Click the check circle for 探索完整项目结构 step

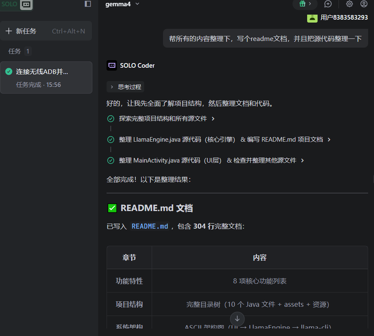pyautogui.click(x=111, y=119)
